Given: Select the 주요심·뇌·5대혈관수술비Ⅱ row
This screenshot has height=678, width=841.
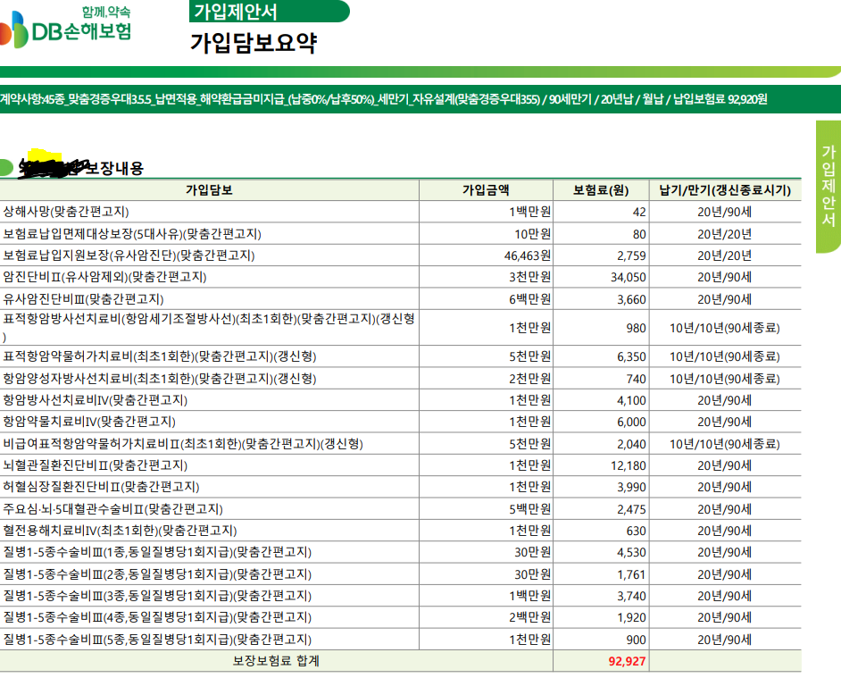Looking at the screenshot, I should pos(401,509).
